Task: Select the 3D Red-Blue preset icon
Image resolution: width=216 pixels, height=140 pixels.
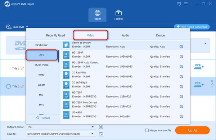Action: (66, 75)
